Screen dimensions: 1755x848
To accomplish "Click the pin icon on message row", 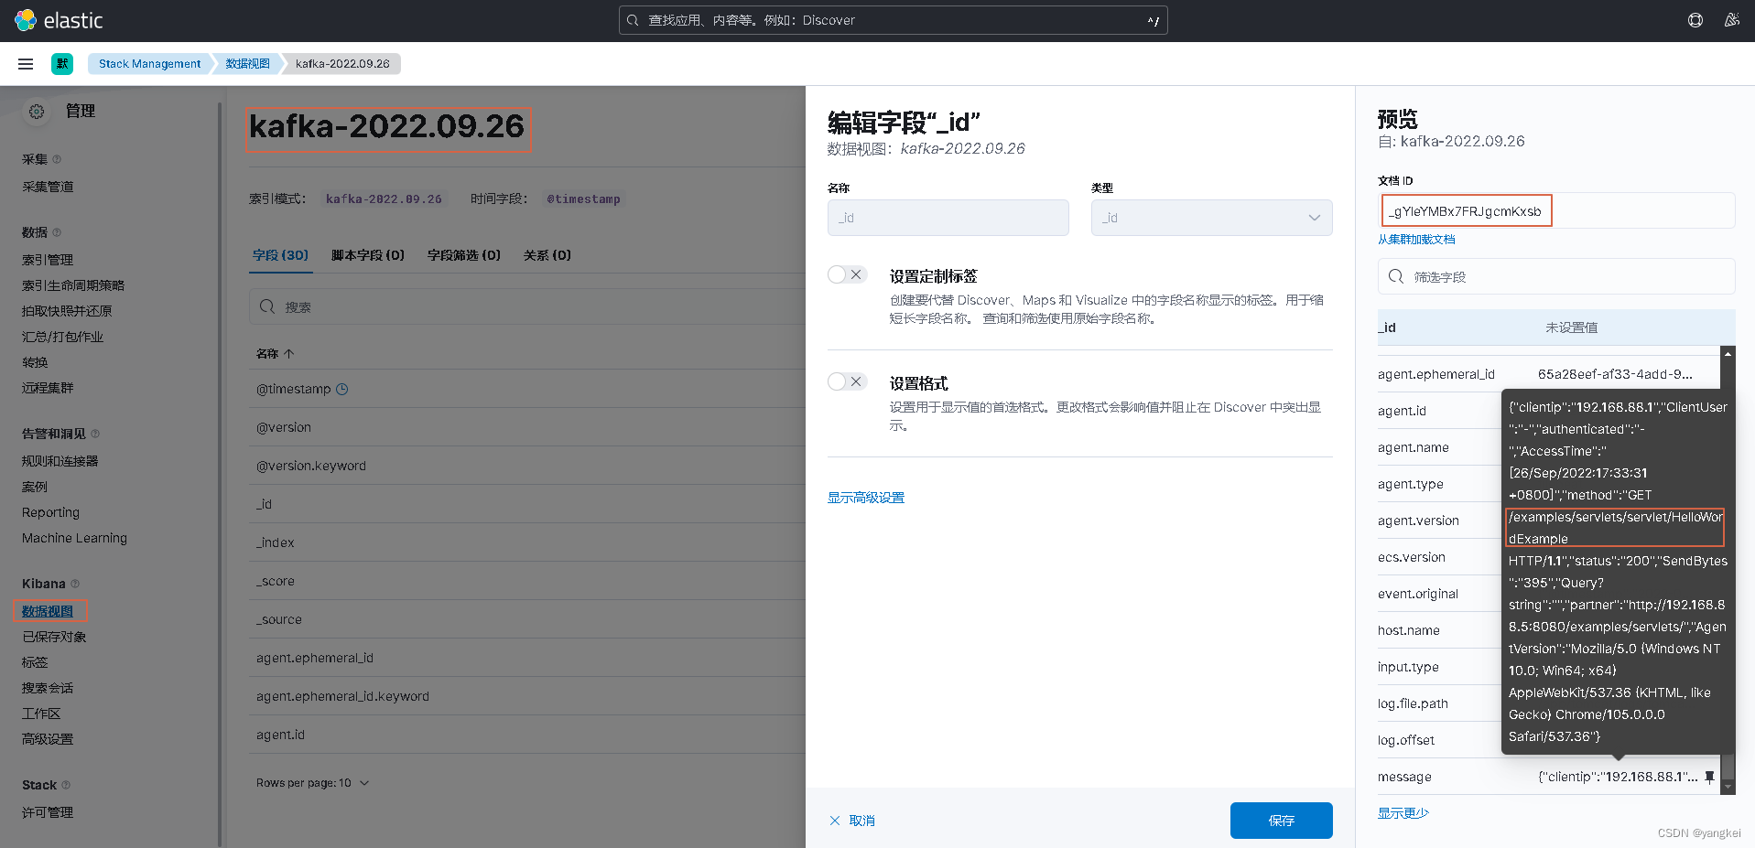I will (x=1709, y=777).
